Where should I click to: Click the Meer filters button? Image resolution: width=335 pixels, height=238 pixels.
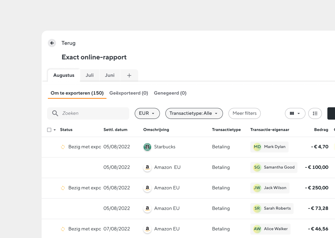pos(245,113)
